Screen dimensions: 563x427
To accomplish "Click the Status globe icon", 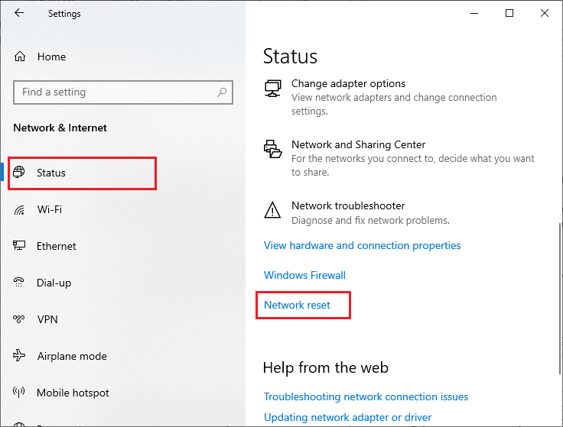I will click(x=18, y=173).
